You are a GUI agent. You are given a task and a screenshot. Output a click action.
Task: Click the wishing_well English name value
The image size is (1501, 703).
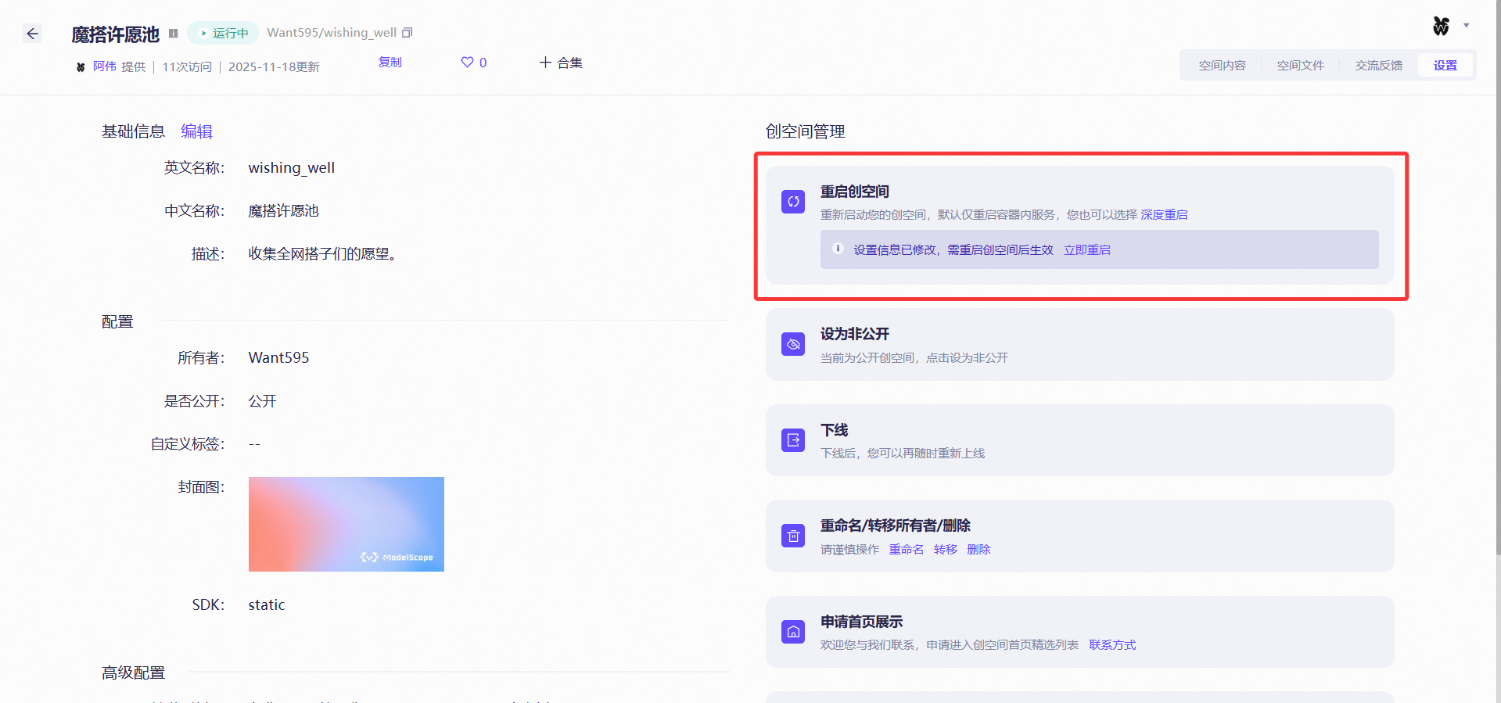point(292,168)
